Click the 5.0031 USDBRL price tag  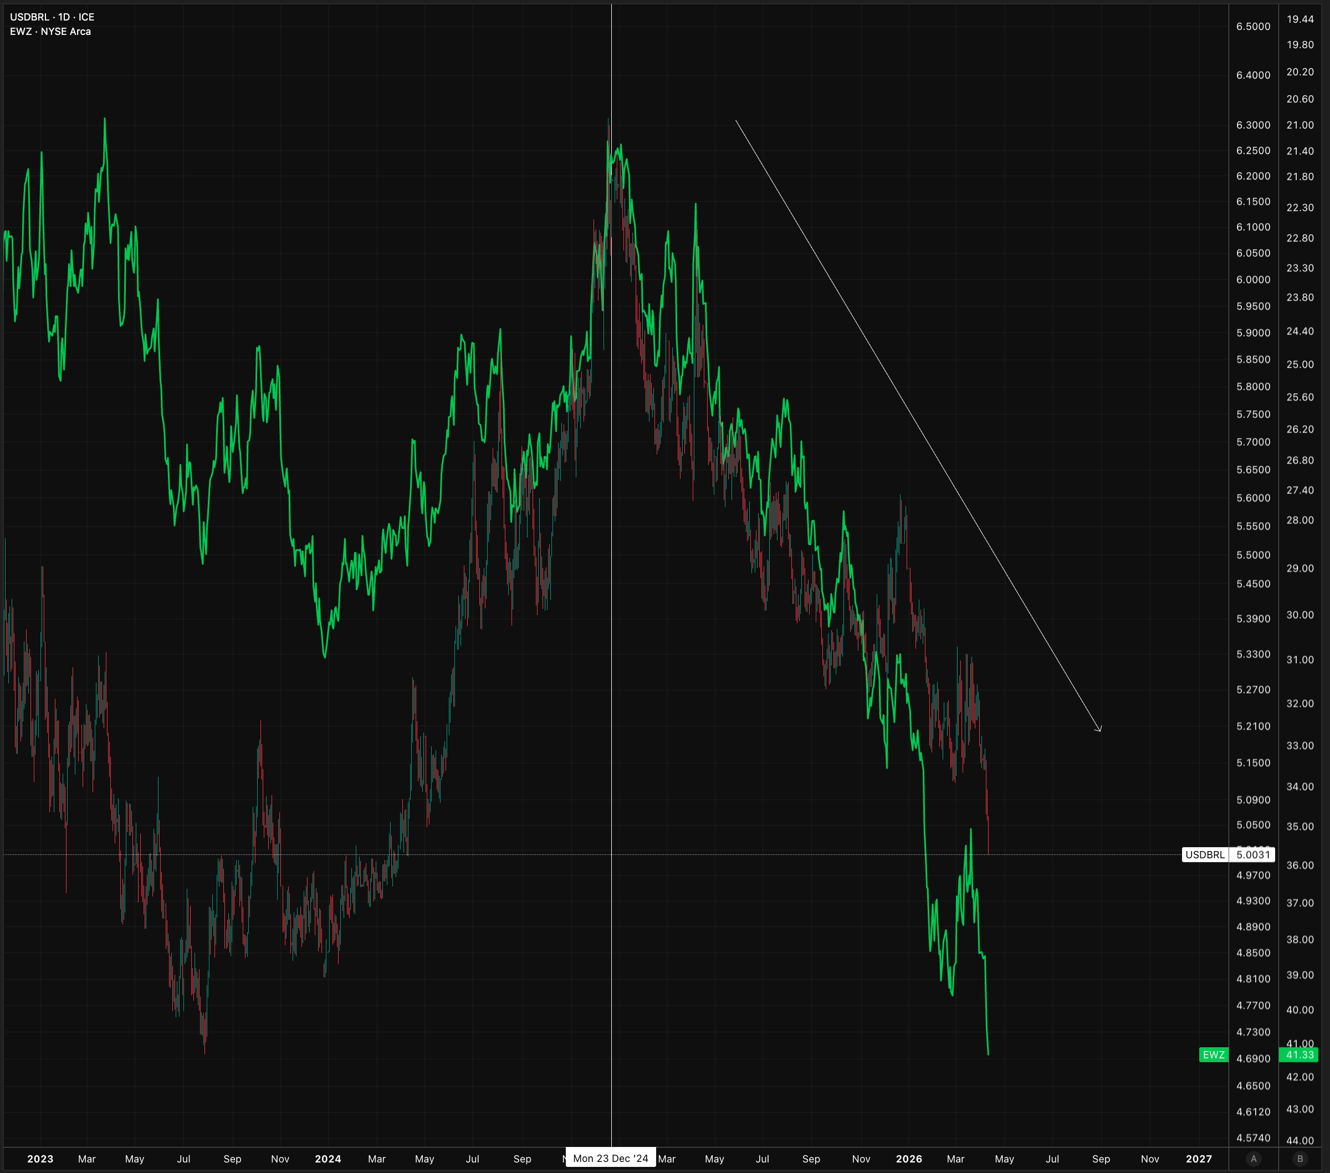(x=1252, y=854)
